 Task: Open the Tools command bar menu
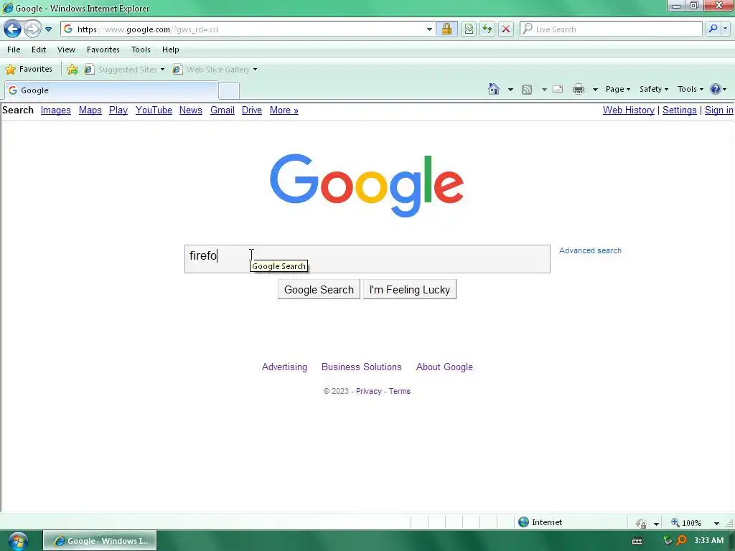(690, 89)
